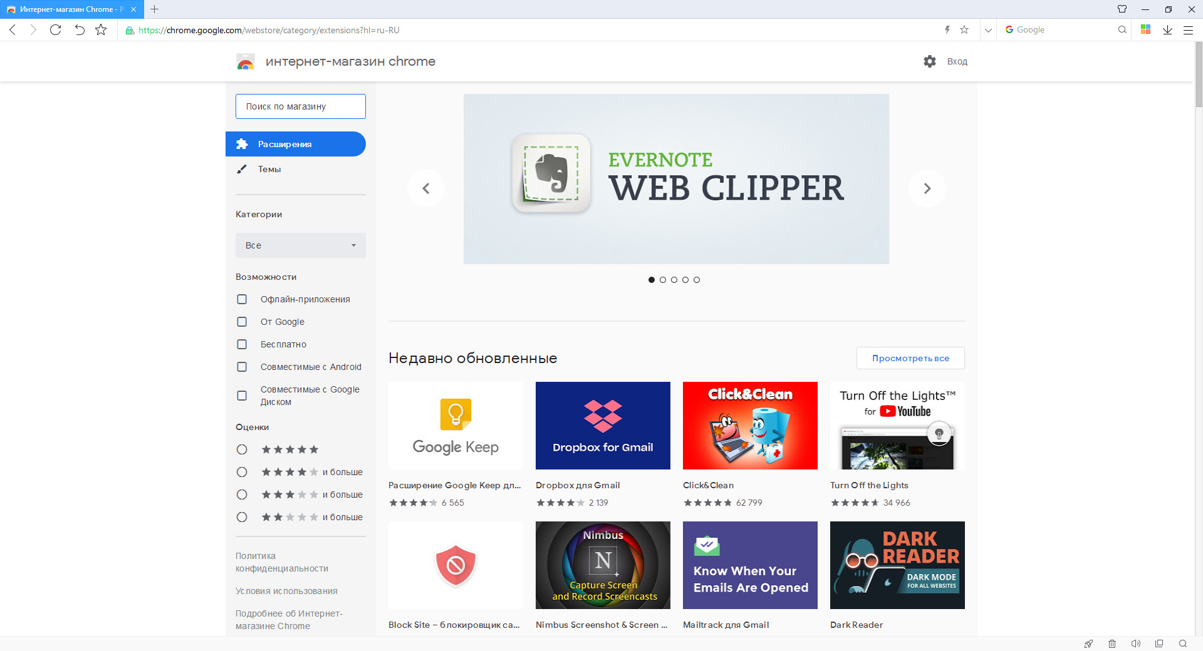Open the Категории dropdown showing Все
The height and width of the screenshot is (651, 1203).
[301, 245]
